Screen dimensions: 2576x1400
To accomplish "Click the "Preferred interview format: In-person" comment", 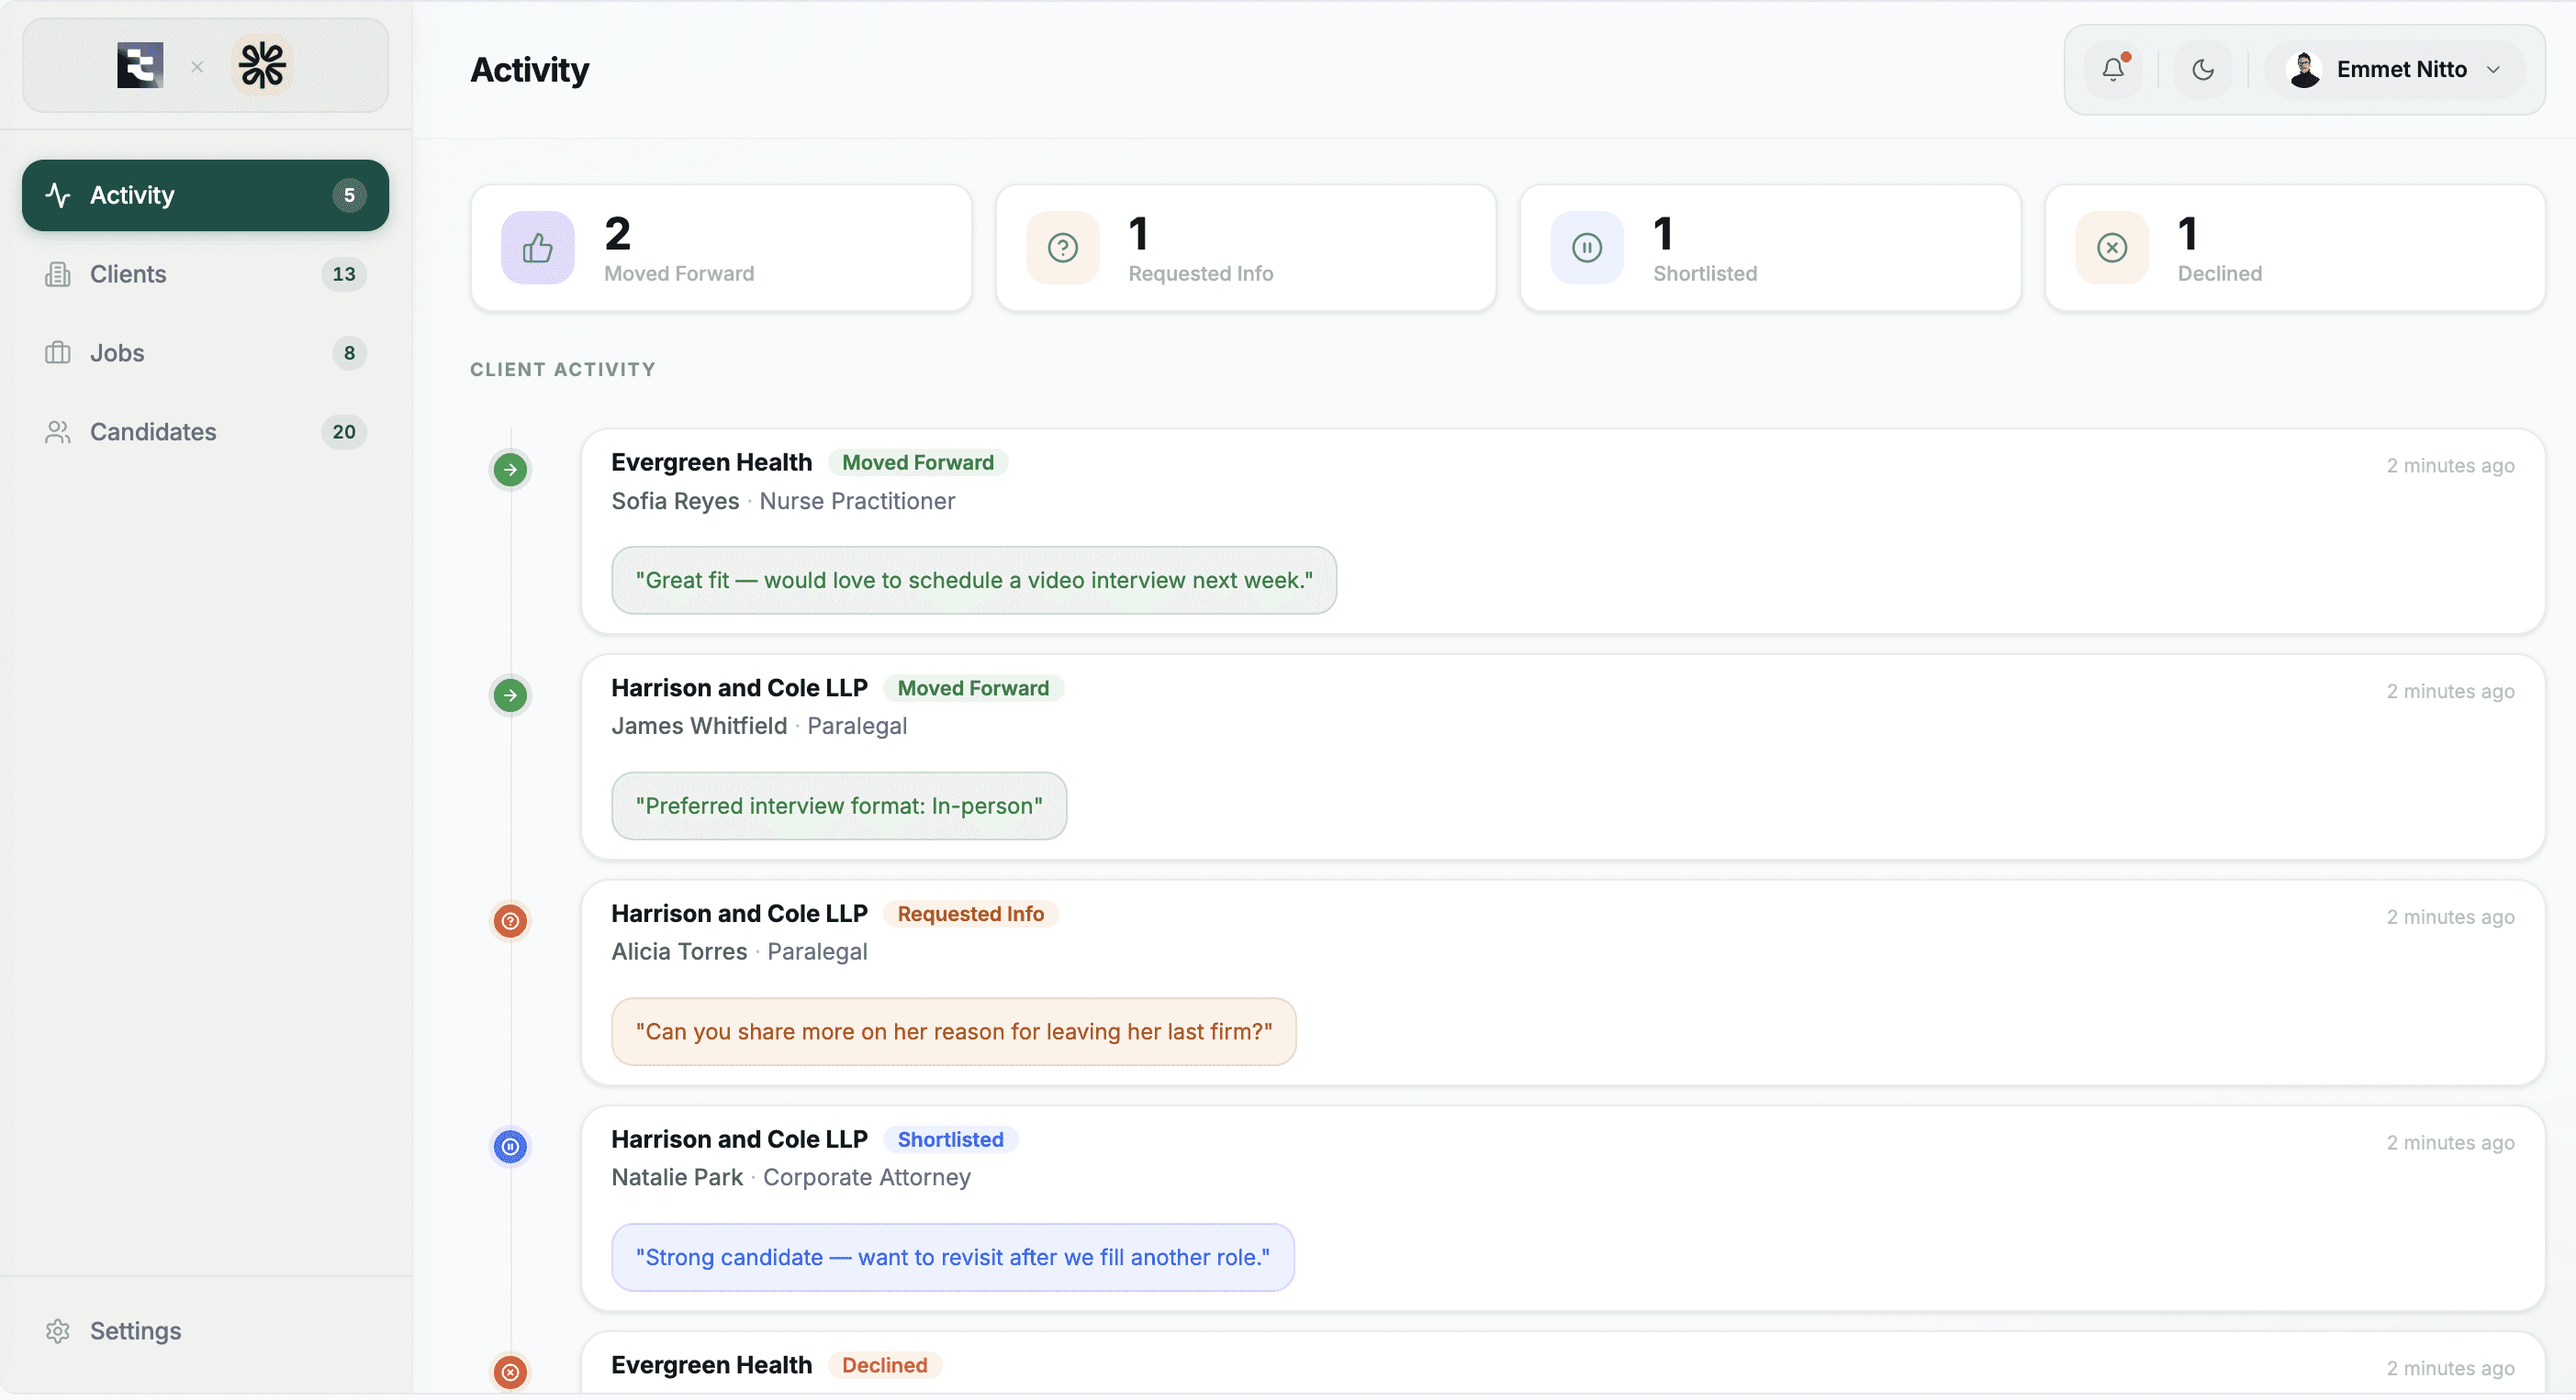I will (x=839, y=806).
